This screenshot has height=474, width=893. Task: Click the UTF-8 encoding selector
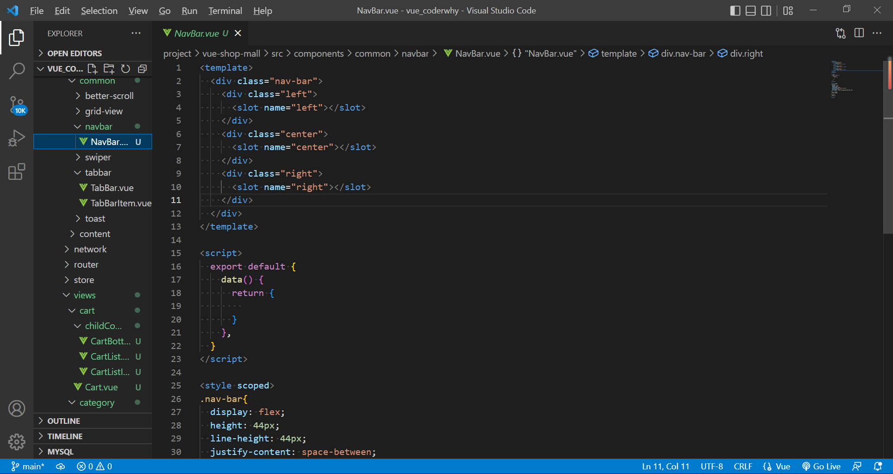pyautogui.click(x=712, y=466)
